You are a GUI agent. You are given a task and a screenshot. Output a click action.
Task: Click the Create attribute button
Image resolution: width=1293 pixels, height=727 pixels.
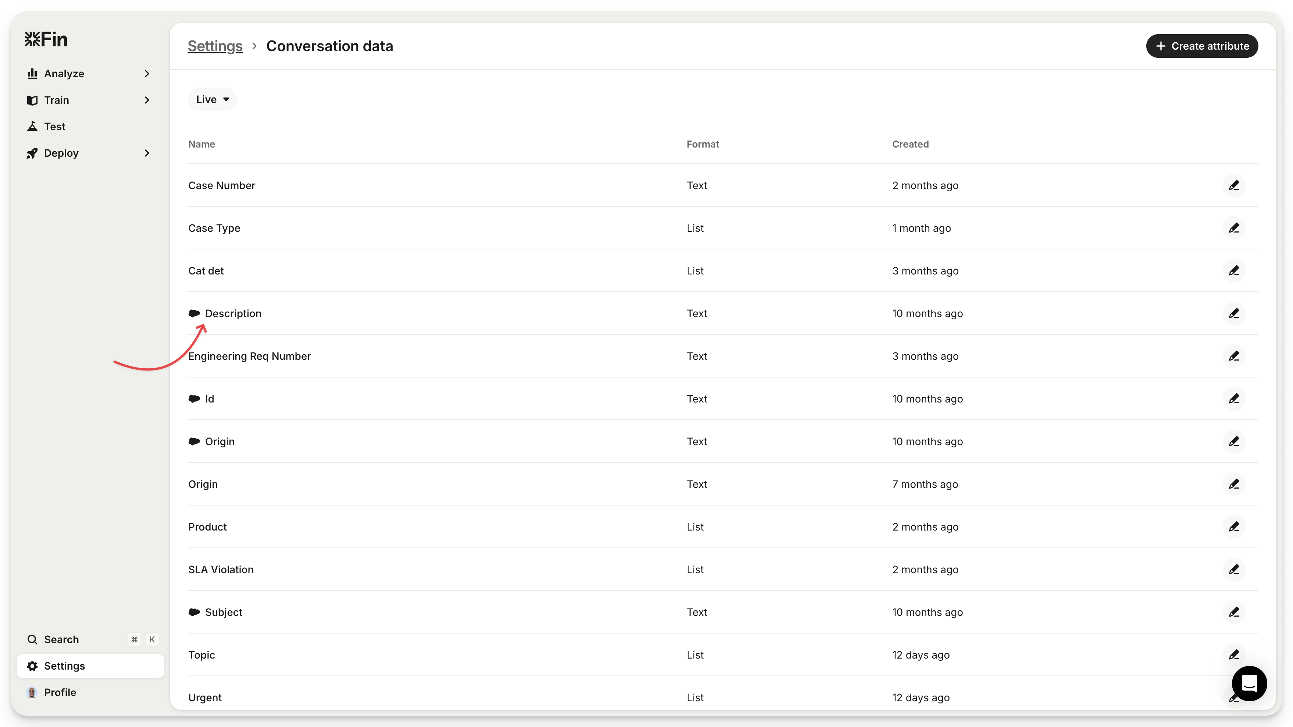tap(1202, 46)
